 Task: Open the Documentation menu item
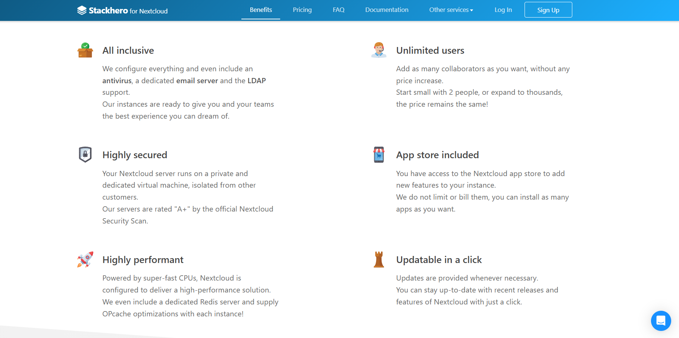click(x=387, y=10)
